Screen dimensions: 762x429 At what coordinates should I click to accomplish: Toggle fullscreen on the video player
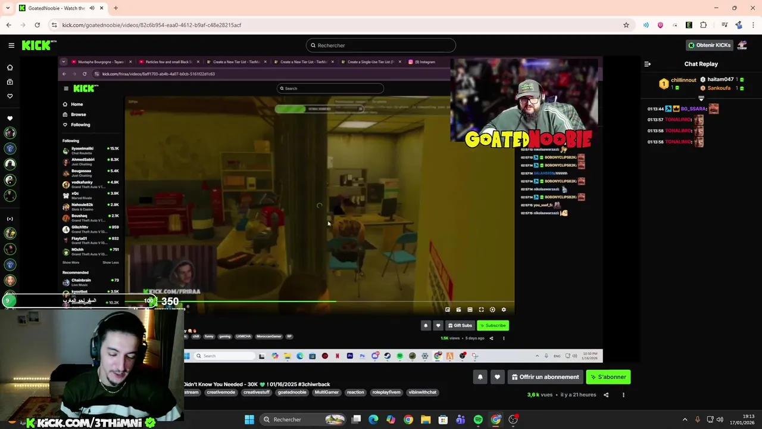(x=481, y=310)
